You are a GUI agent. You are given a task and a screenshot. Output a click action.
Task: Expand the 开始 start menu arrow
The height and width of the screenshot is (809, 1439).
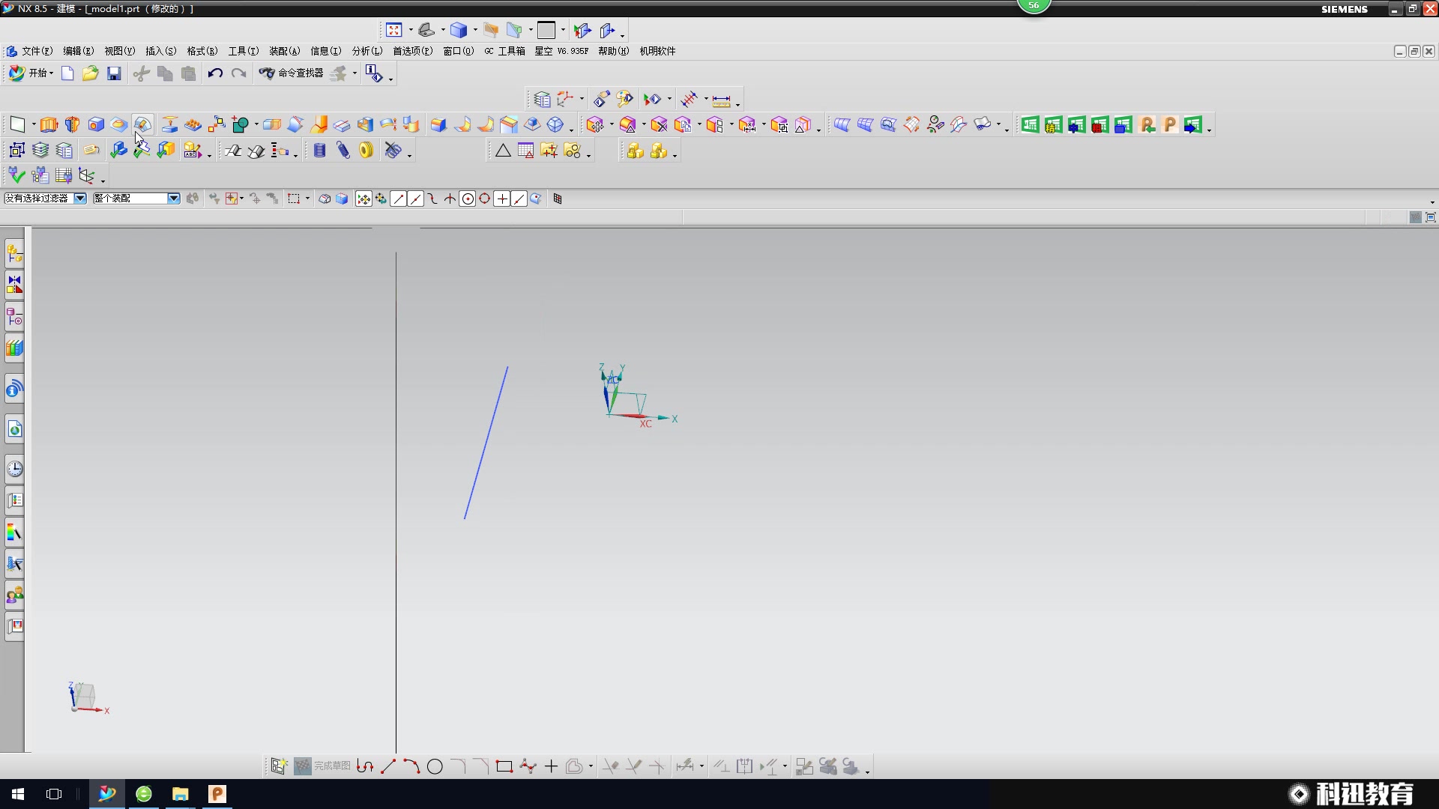pyautogui.click(x=51, y=73)
